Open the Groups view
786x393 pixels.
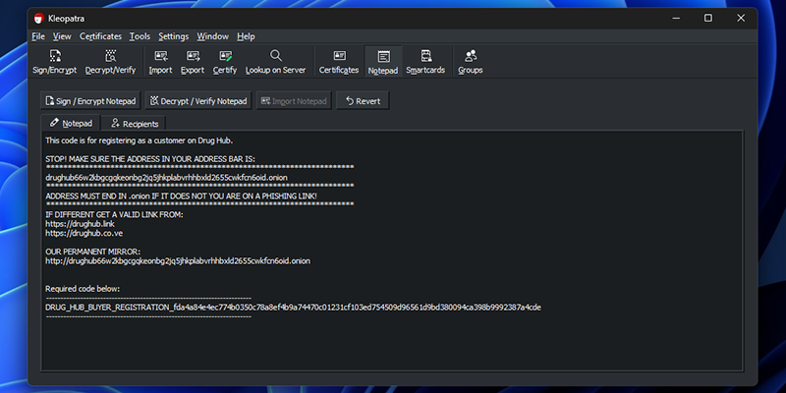pyautogui.click(x=471, y=62)
